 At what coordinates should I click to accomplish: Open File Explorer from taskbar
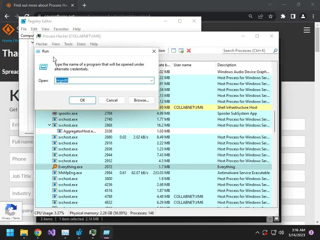coord(24,232)
